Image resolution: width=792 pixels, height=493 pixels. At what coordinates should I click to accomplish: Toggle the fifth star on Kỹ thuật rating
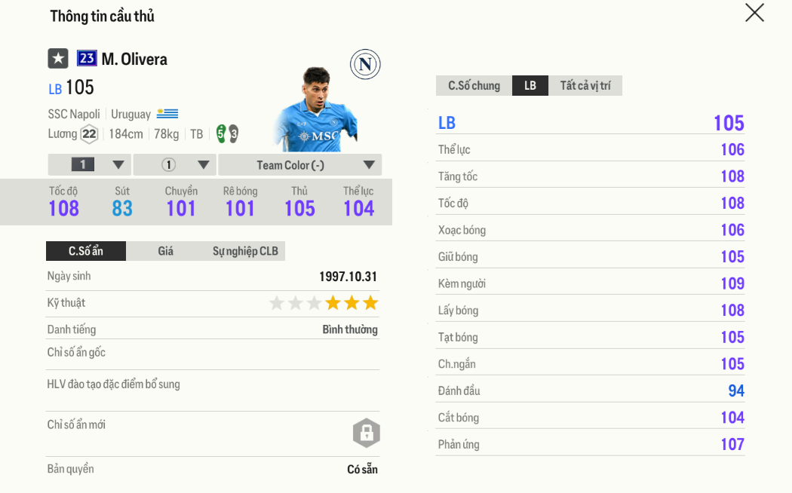click(351, 302)
